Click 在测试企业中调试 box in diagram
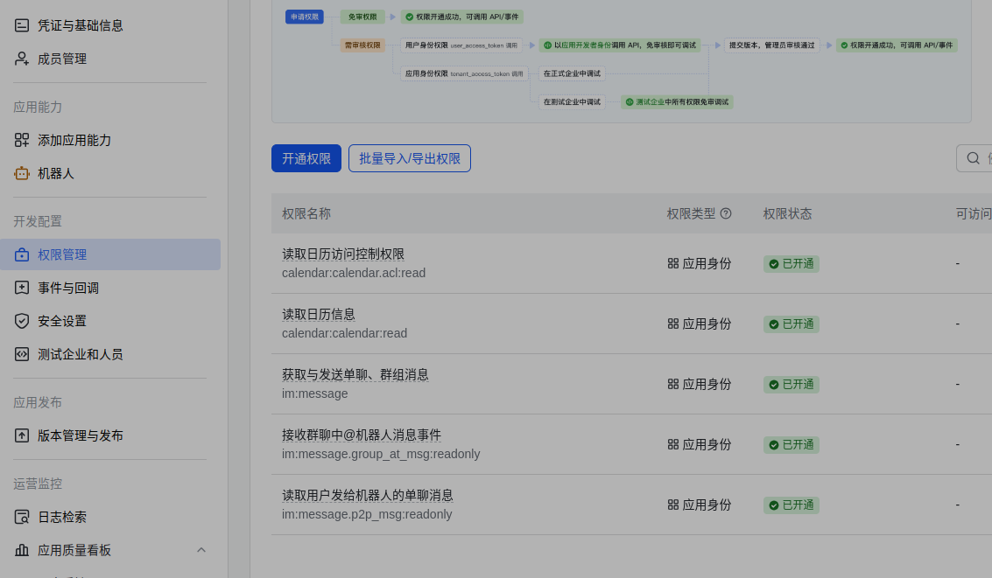This screenshot has height=578, width=992. 572,101
